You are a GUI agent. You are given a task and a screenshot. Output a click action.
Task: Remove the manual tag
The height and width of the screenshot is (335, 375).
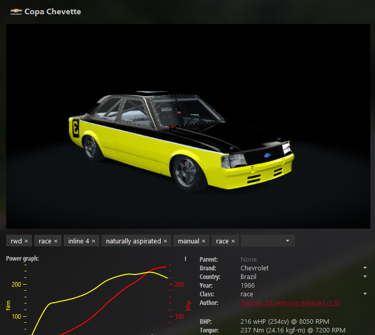(x=203, y=241)
